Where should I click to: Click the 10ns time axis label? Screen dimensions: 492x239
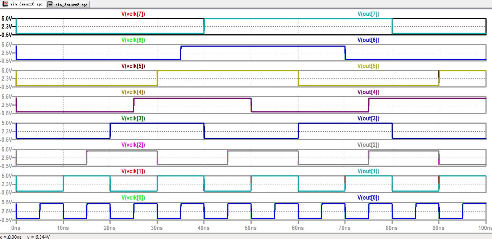[63, 228]
